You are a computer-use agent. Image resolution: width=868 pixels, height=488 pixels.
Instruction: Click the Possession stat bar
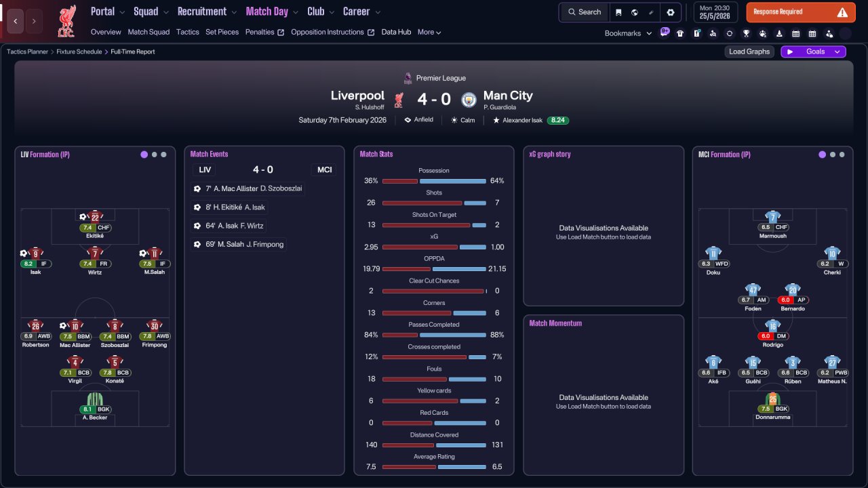tap(434, 181)
